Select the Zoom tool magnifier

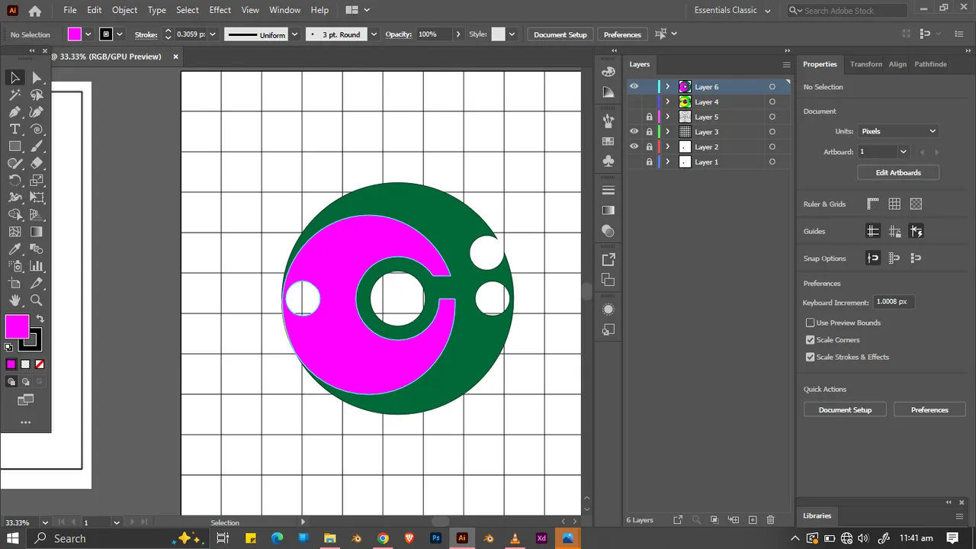(37, 300)
